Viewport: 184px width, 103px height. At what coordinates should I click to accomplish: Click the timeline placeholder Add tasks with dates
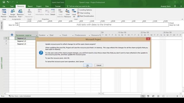pos(94,25)
